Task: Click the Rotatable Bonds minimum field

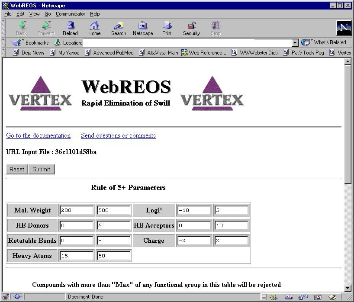Action: (77, 241)
